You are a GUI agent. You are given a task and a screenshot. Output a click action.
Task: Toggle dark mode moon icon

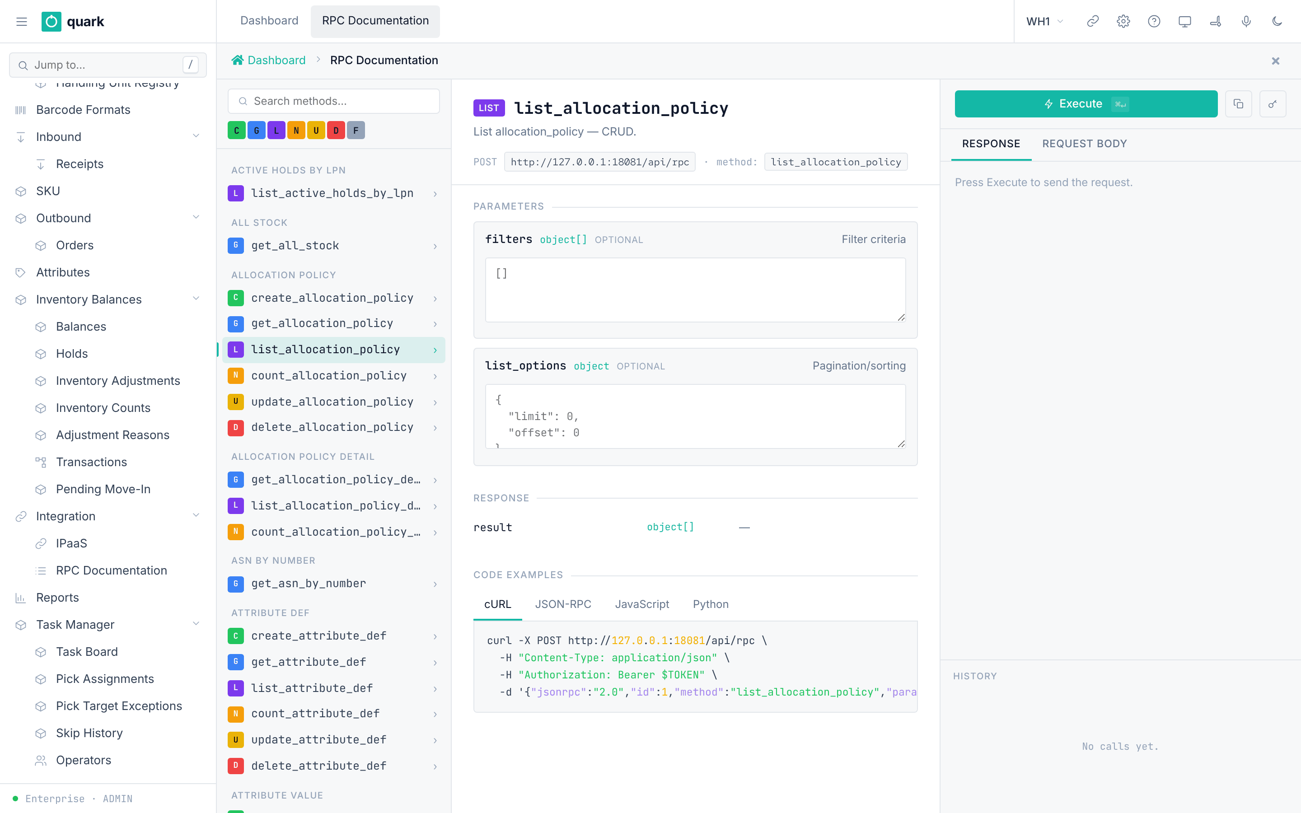(x=1277, y=22)
